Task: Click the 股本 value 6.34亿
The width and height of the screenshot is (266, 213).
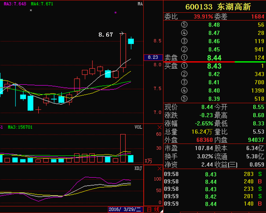Action: pos(255,148)
